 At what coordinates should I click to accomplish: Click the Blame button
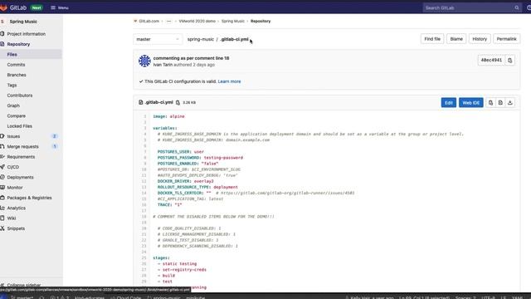tap(456, 39)
